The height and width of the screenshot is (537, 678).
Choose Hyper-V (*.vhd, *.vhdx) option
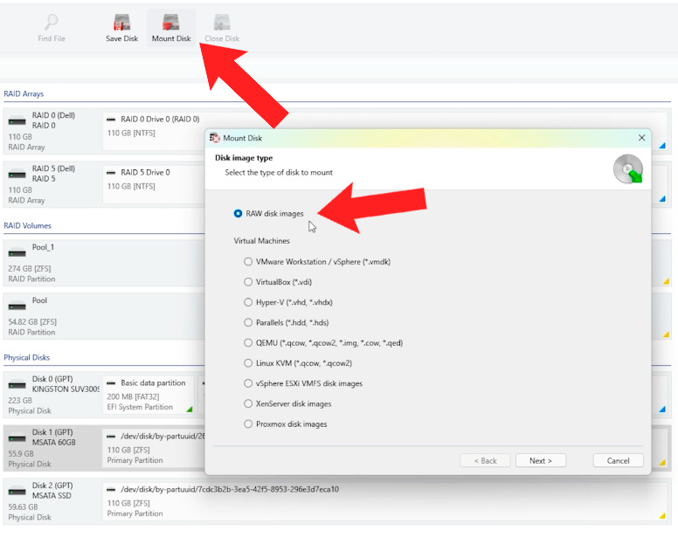pos(248,302)
